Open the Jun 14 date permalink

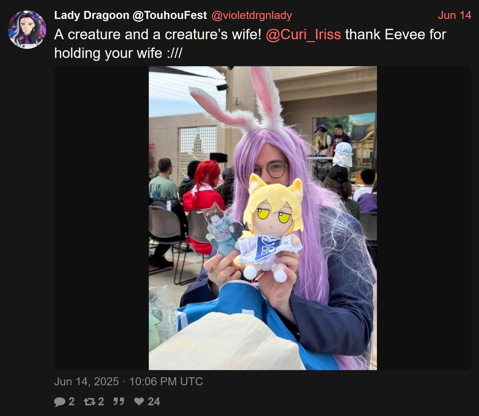tap(454, 15)
